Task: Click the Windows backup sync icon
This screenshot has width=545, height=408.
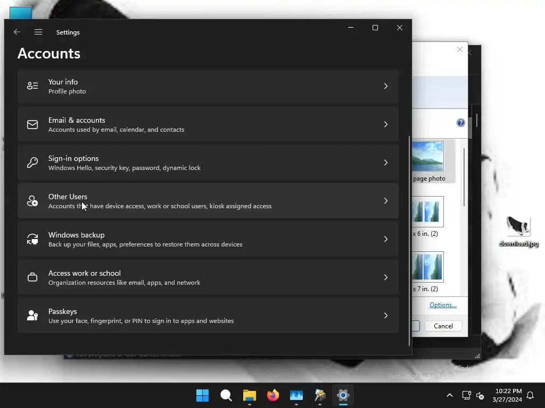Action: [x=32, y=239]
